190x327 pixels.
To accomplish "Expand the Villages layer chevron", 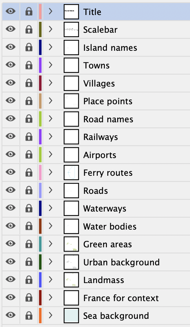I will [50, 83].
